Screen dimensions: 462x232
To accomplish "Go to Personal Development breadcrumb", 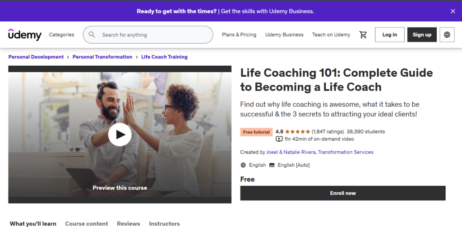I will [36, 57].
